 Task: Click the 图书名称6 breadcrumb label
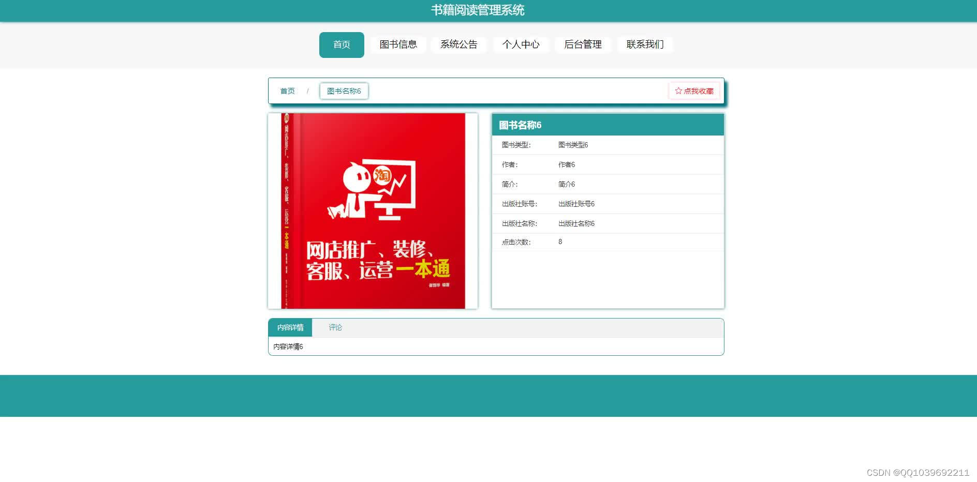point(344,91)
